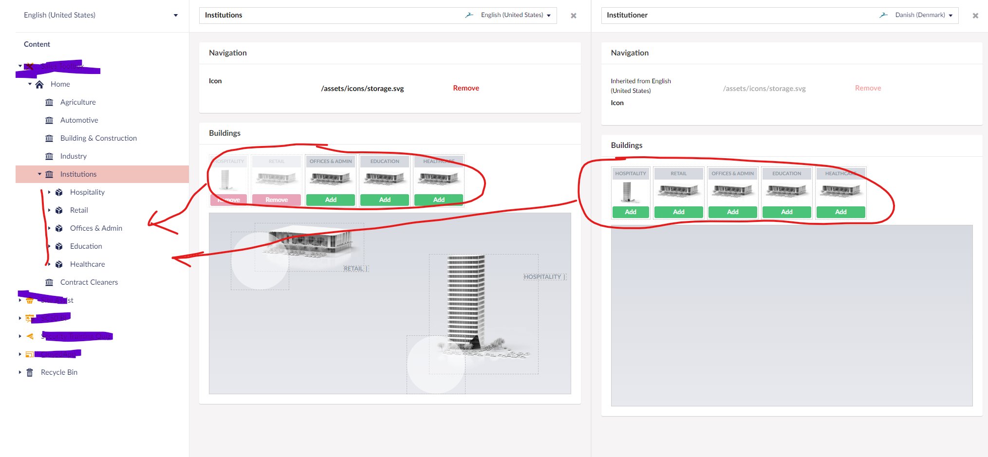Viewport: 988px width, 457px height.
Task: Close the Institutioner Danish panel
Action: 975,16
